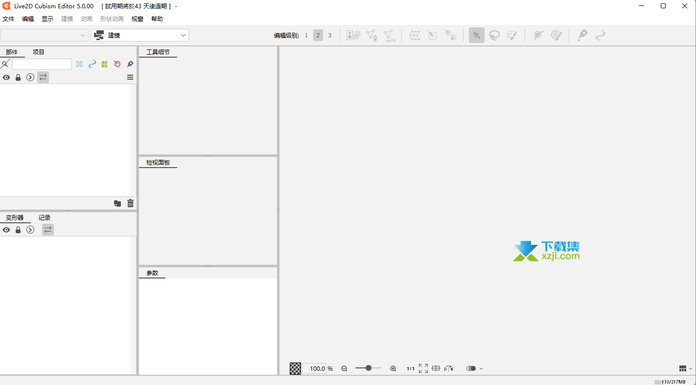Toggle the swap arrows button in parts panel

point(43,77)
